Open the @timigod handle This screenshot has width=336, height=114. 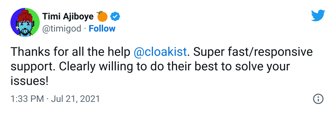click(x=62, y=29)
